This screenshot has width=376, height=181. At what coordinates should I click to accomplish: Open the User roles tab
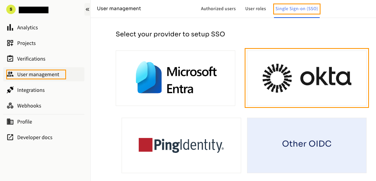(x=255, y=9)
